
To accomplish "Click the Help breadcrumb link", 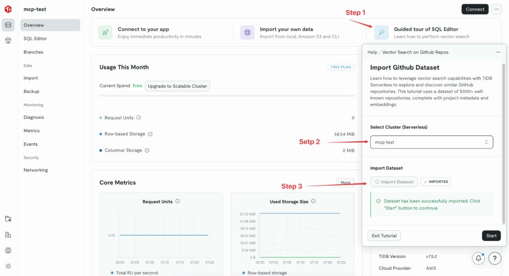I will pos(372,52).
